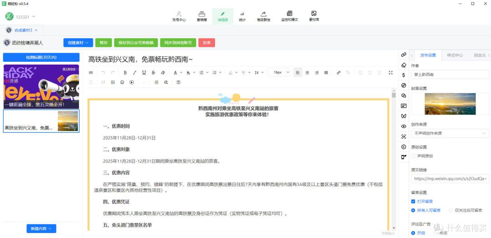Click the dollar sign icon in sidebar
Screen dimensions: 491x238
click(x=404, y=75)
